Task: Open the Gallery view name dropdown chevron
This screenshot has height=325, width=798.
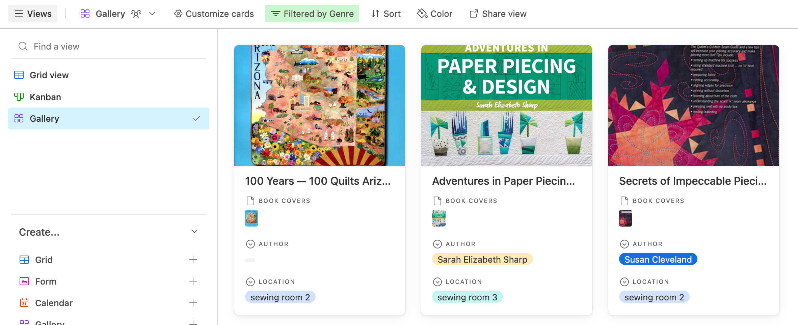Action: point(152,14)
